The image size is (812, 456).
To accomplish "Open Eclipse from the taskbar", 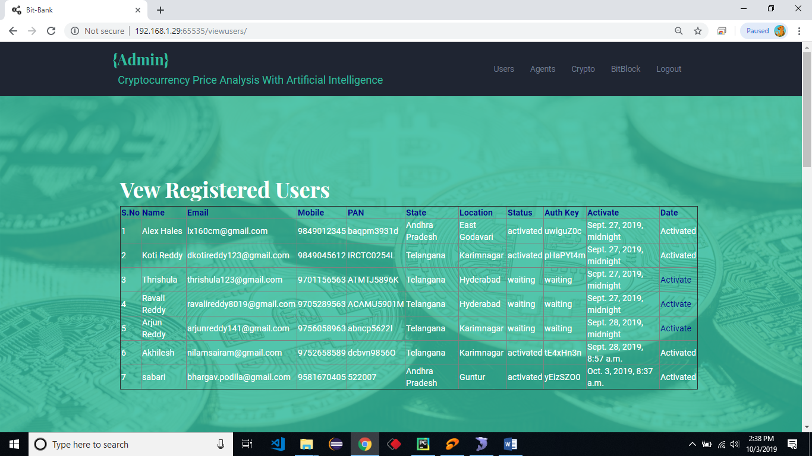I will pyautogui.click(x=336, y=444).
